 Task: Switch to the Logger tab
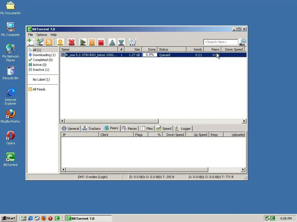pos(183,129)
